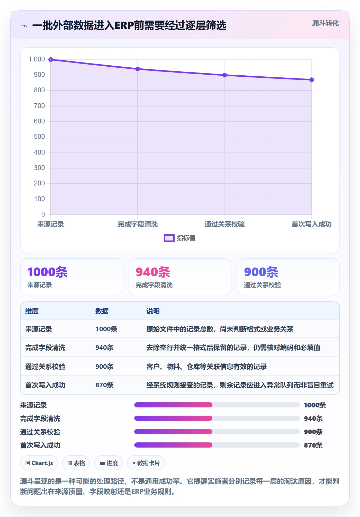The width and height of the screenshot is (360, 517).
Task: Click the 通过关系校验 progress bar
Action: 217,432
